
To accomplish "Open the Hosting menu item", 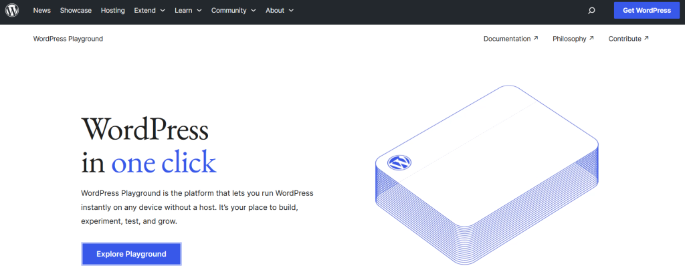I will 112,11.
